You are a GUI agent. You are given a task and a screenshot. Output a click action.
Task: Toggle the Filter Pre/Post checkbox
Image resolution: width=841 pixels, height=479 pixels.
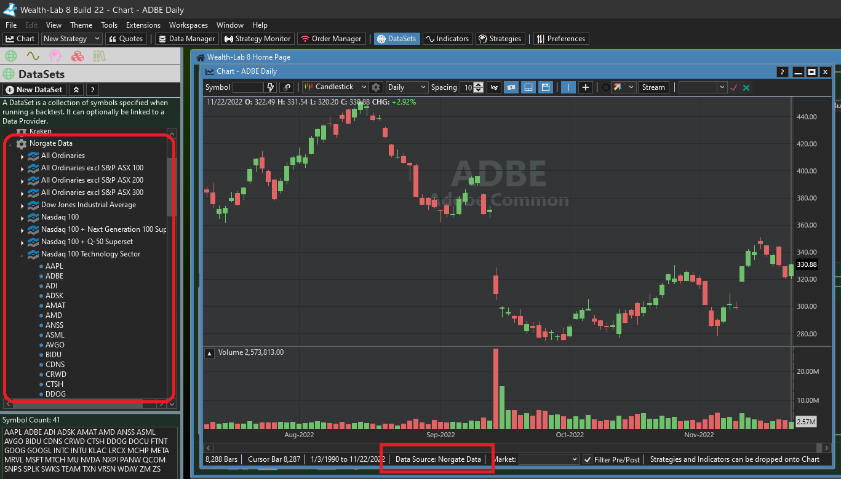[588, 459]
